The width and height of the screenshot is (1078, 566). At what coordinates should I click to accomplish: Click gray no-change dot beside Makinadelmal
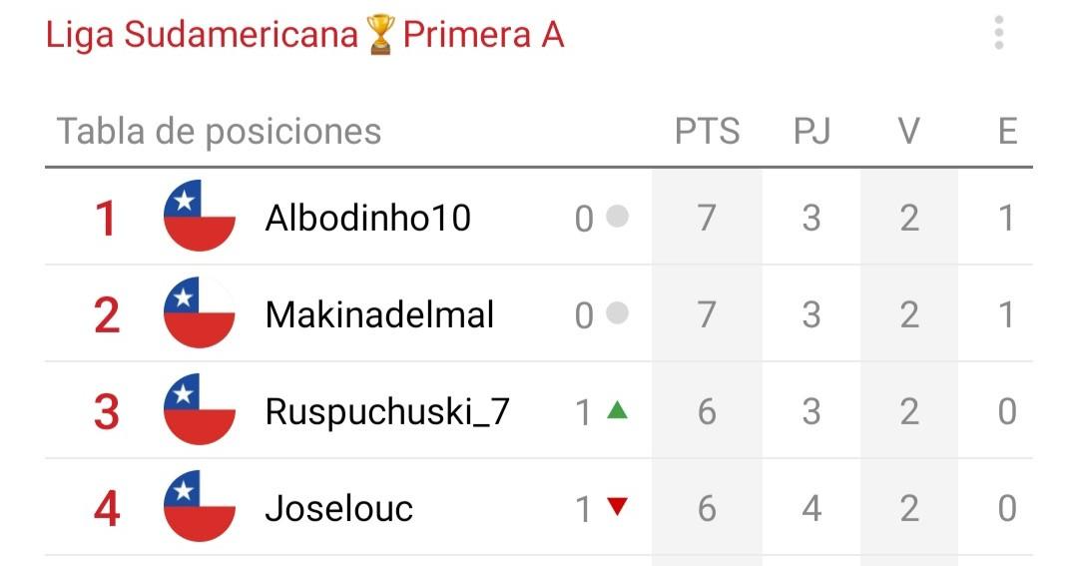tap(618, 312)
